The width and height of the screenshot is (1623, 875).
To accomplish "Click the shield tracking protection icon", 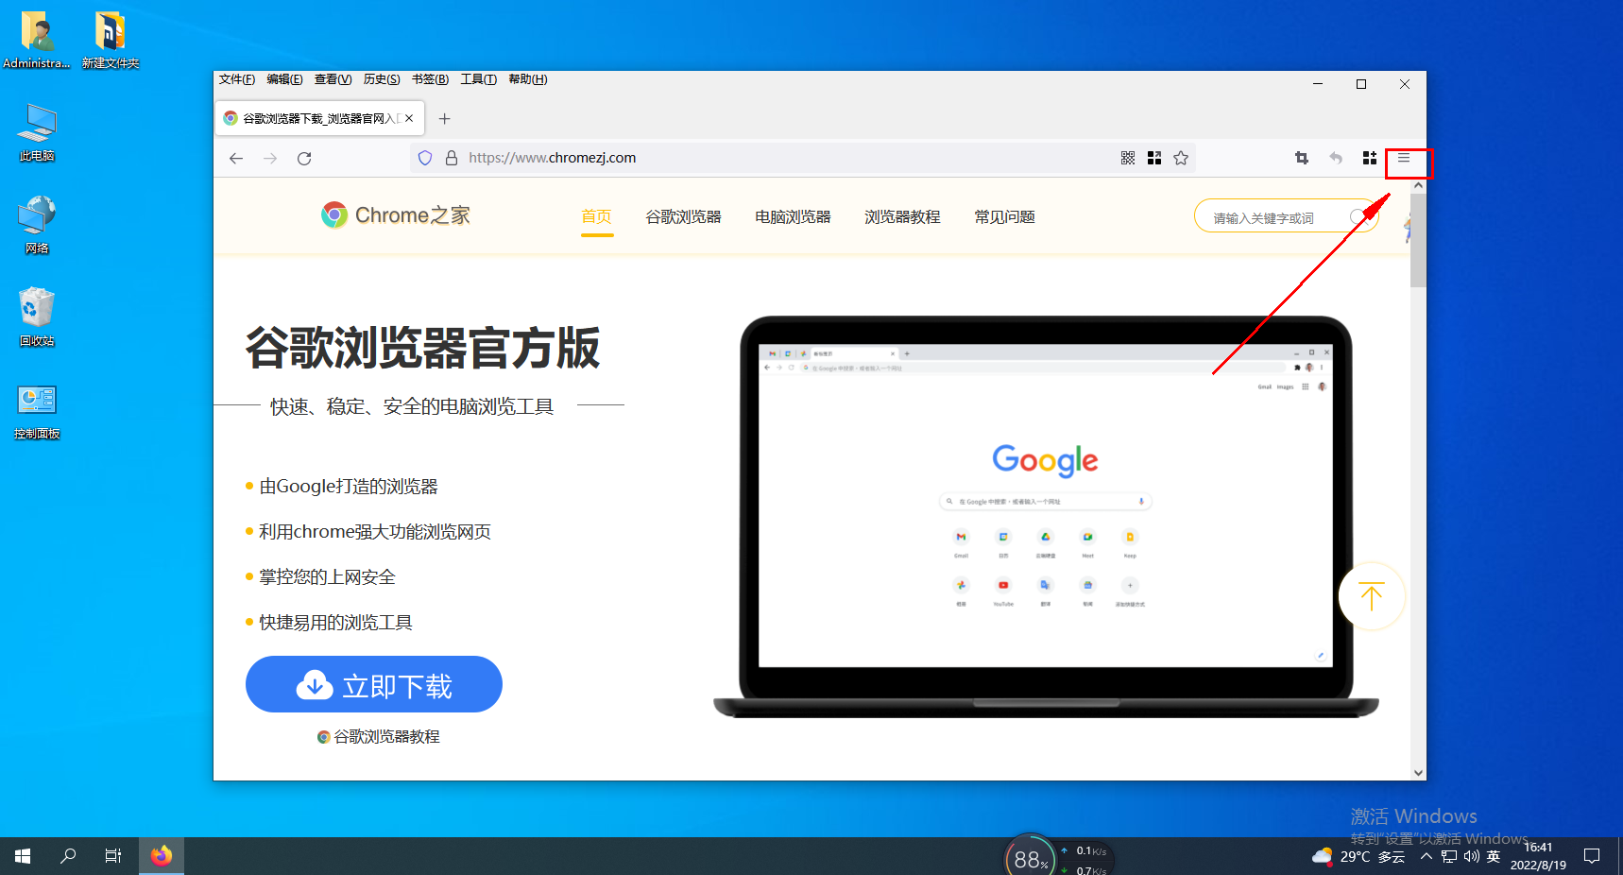I will click(x=425, y=158).
